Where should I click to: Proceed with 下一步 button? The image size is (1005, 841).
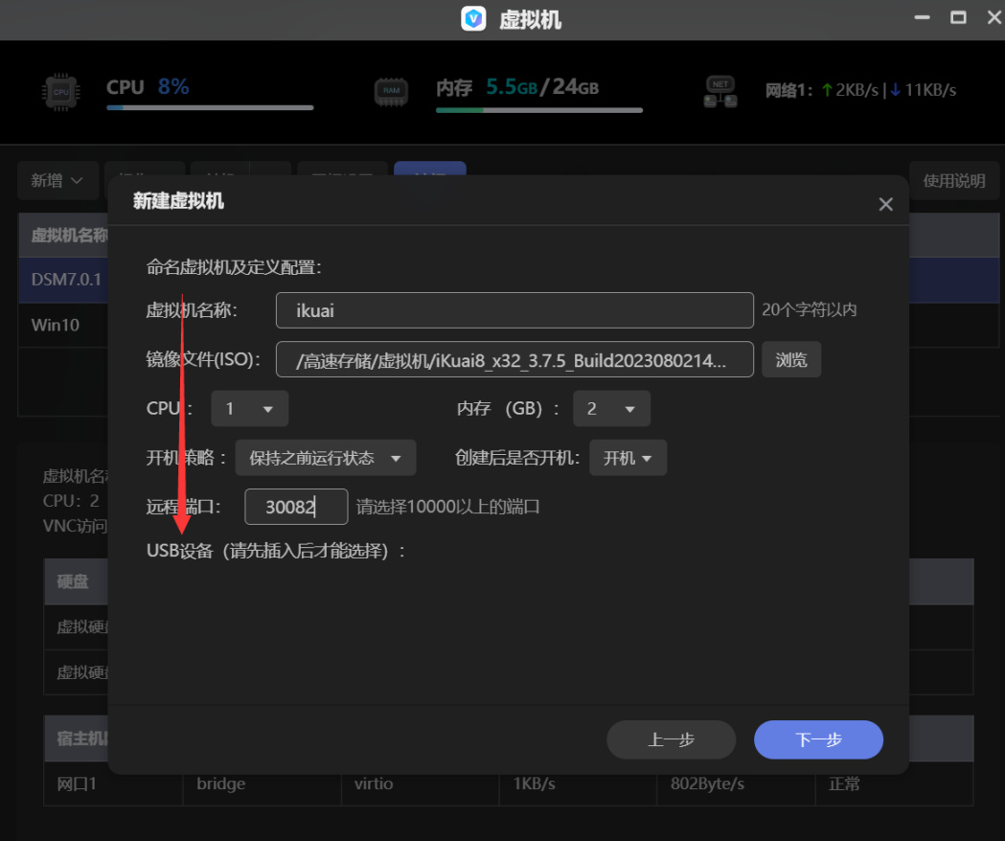pyautogui.click(x=818, y=739)
